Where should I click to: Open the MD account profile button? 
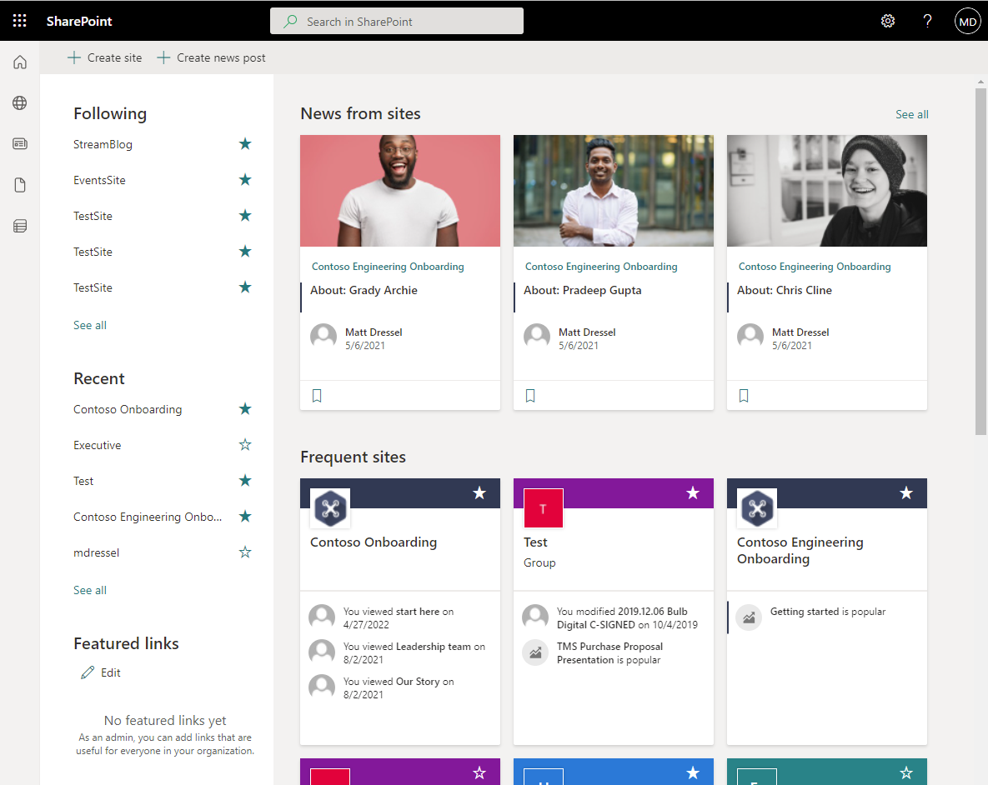coord(967,21)
